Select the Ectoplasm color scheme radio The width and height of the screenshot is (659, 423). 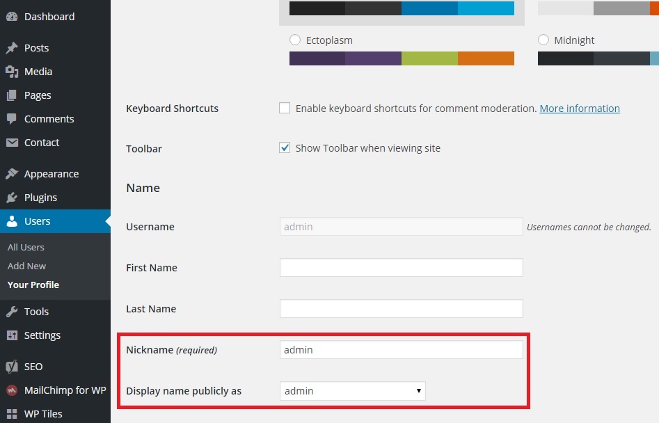[x=295, y=40]
